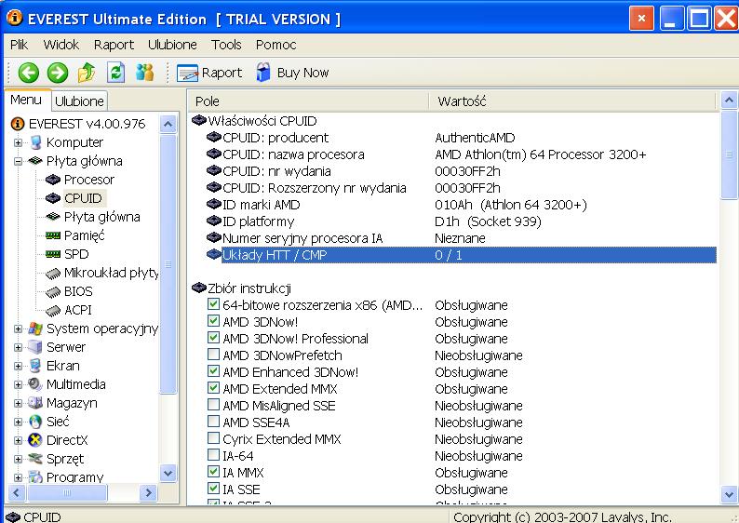
Task: Click the Pamięć memory module icon
Action: pos(53,235)
